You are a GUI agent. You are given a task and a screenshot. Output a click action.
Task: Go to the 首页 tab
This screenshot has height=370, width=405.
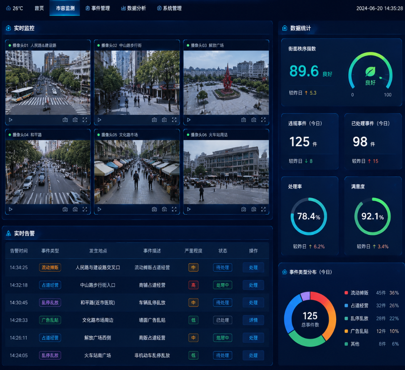(39, 8)
